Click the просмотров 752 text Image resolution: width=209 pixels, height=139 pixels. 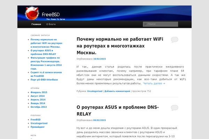coord(141,91)
